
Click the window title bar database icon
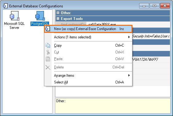[x=5, y=6]
